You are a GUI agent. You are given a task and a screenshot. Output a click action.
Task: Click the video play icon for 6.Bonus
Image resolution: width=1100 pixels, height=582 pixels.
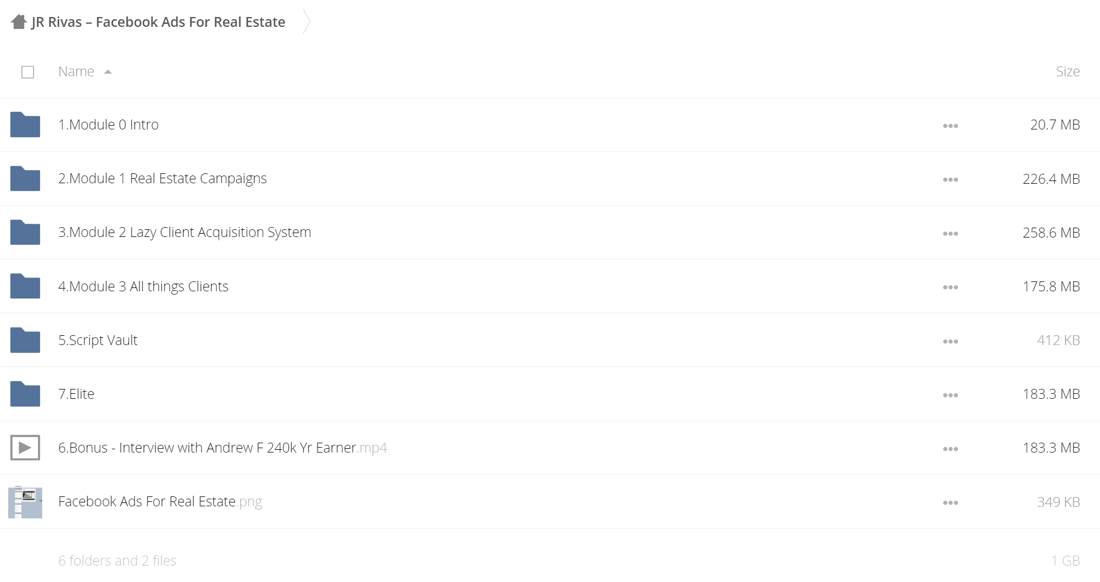click(x=25, y=448)
